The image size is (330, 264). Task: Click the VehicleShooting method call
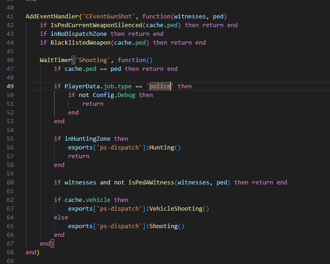coord(176,208)
